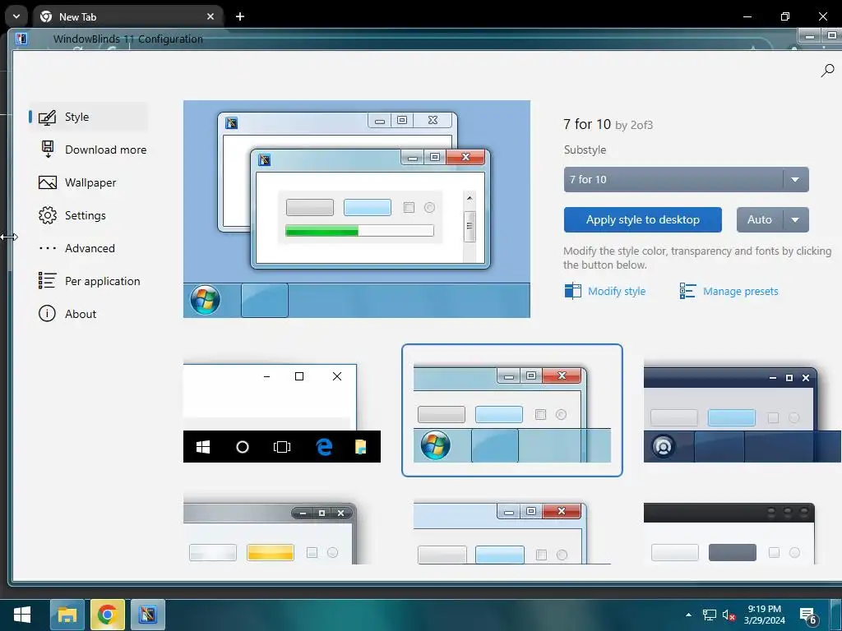Open the Modify style link
This screenshot has width=842, height=631.
(x=617, y=292)
